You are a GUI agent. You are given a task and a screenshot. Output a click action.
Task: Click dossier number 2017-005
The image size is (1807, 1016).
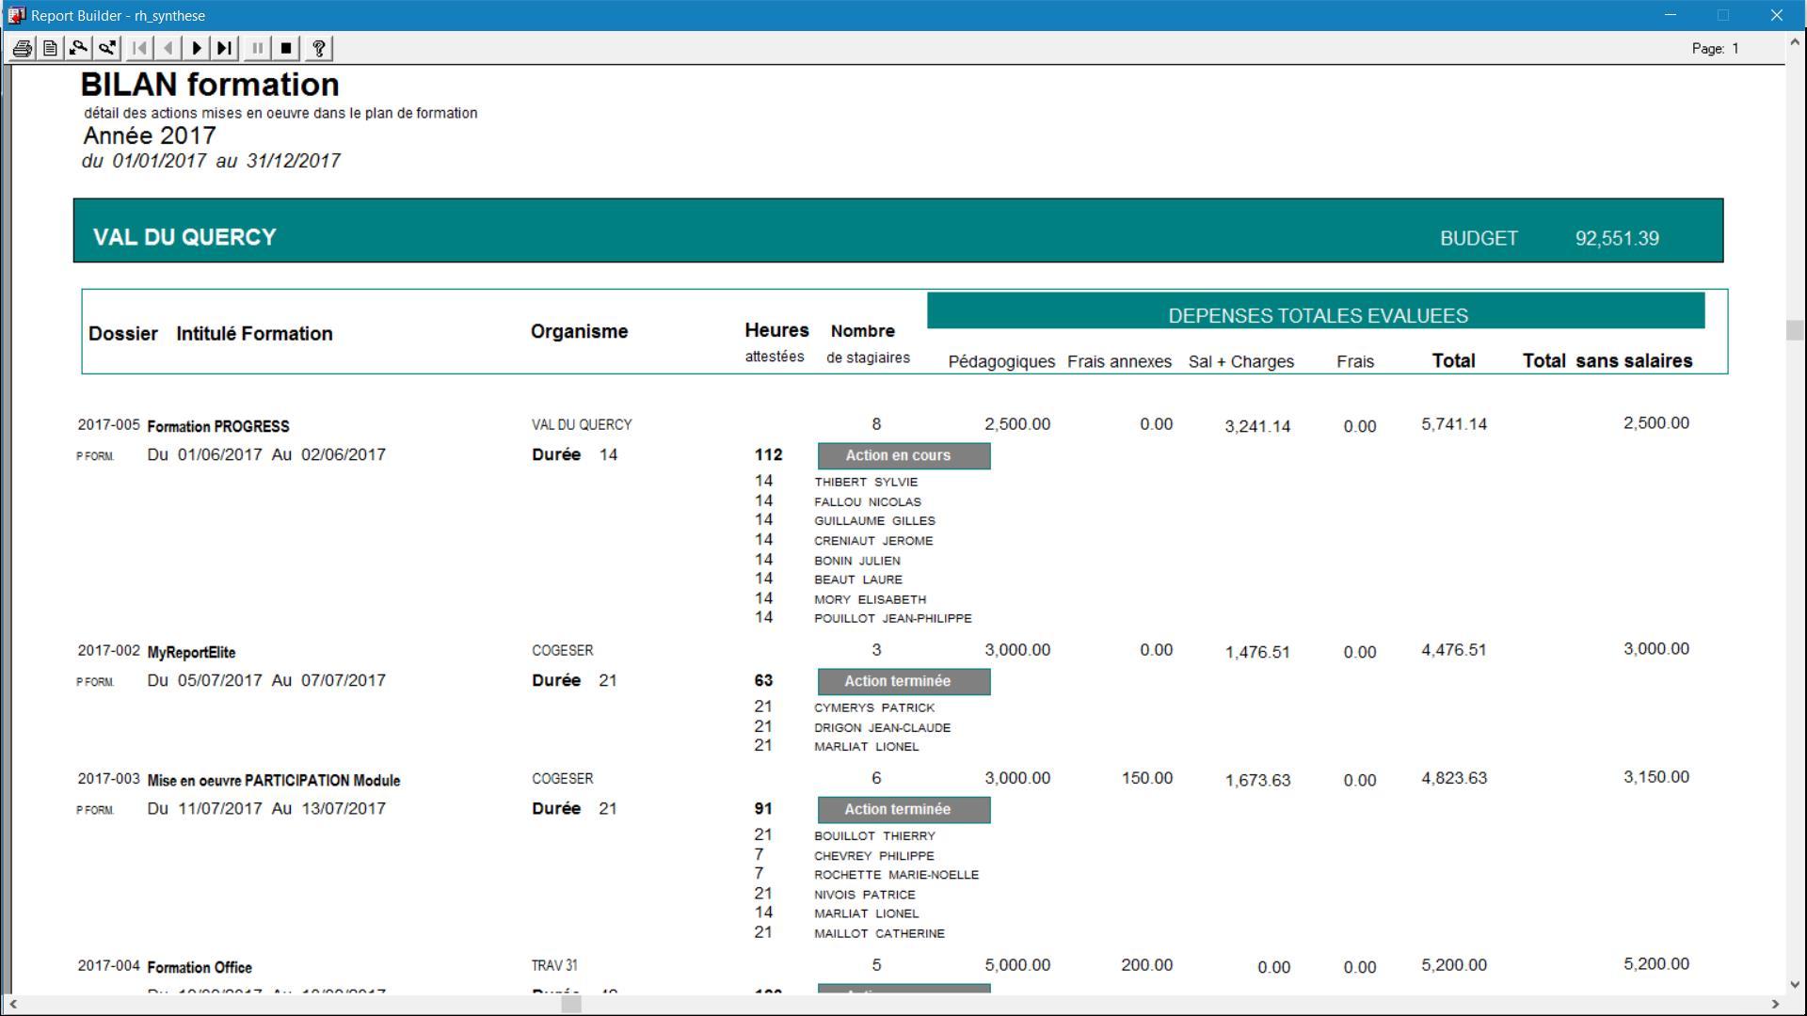[x=108, y=425]
